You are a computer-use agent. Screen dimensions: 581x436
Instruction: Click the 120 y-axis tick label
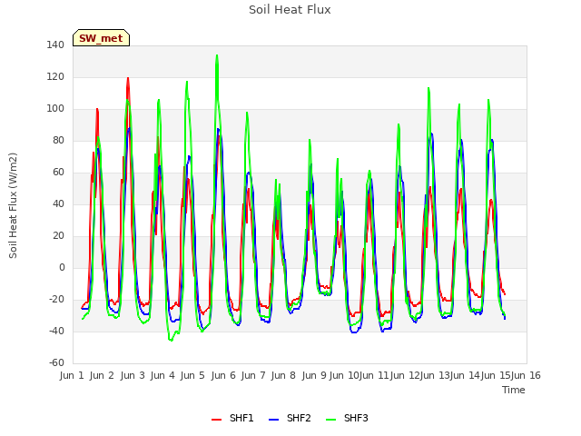click(x=55, y=76)
